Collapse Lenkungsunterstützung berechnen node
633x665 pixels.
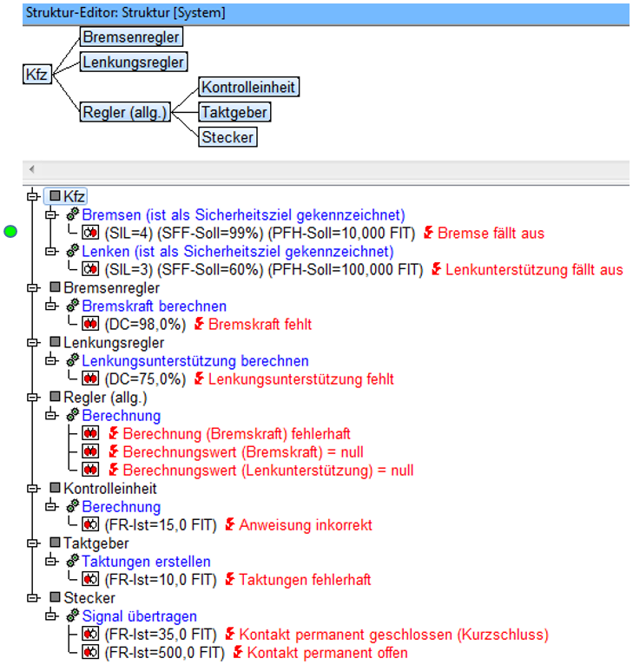(x=51, y=360)
